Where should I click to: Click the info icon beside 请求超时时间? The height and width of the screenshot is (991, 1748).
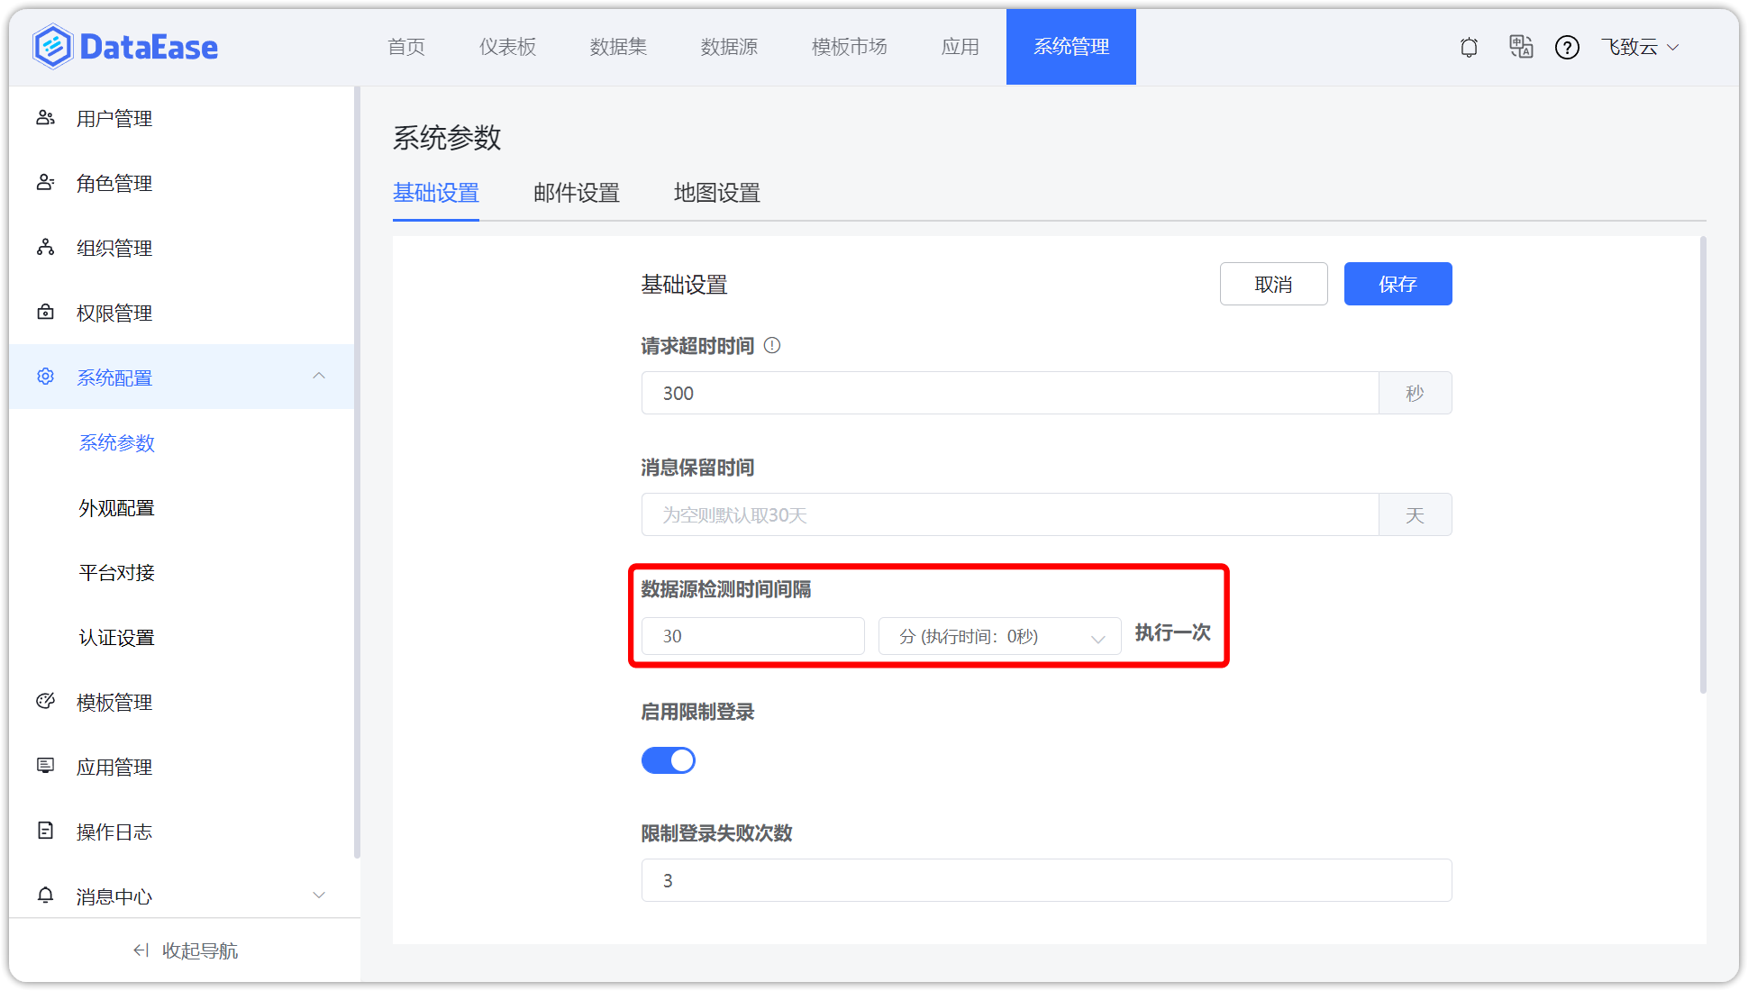[772, 345]
